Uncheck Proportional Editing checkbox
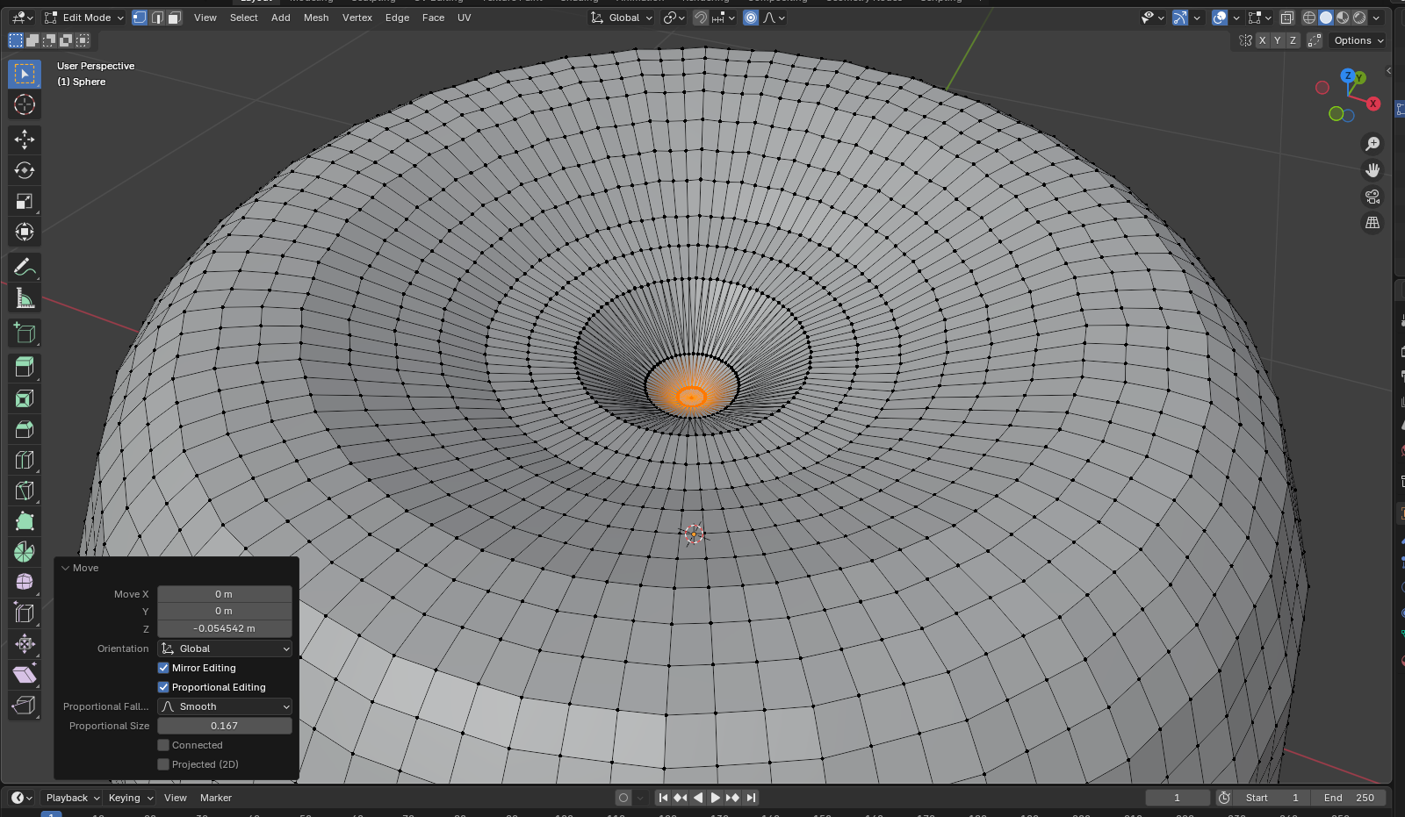This screenshot has height=817, width=1405. point(163,687)
